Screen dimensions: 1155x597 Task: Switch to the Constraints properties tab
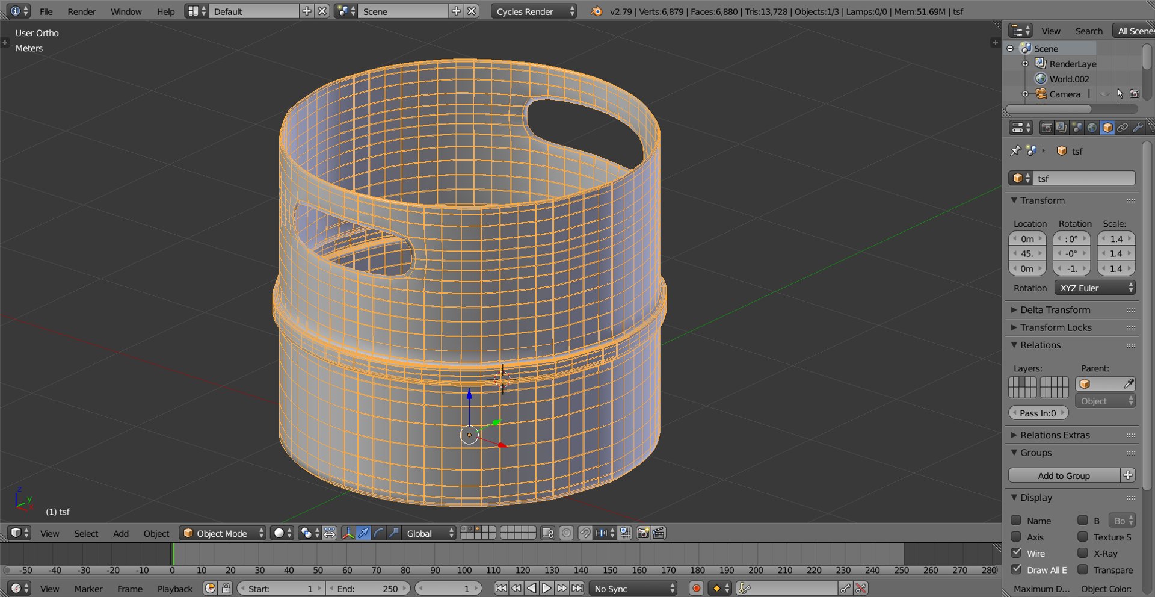tap(1123, 128)
